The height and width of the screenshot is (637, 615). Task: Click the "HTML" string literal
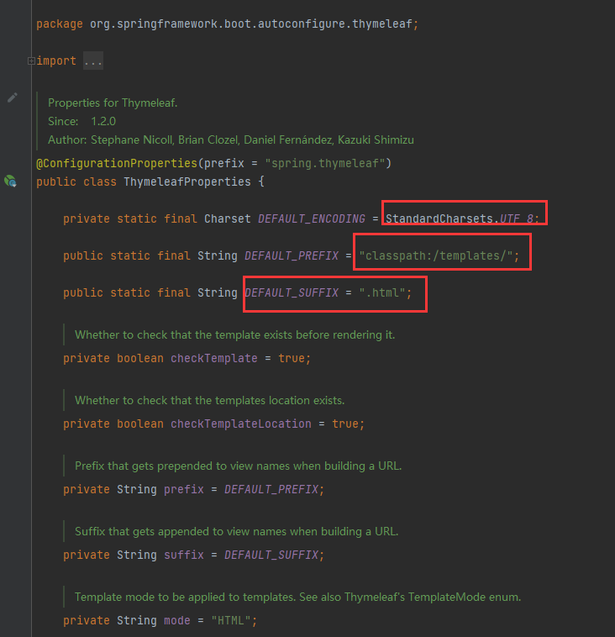click(231, 621)
